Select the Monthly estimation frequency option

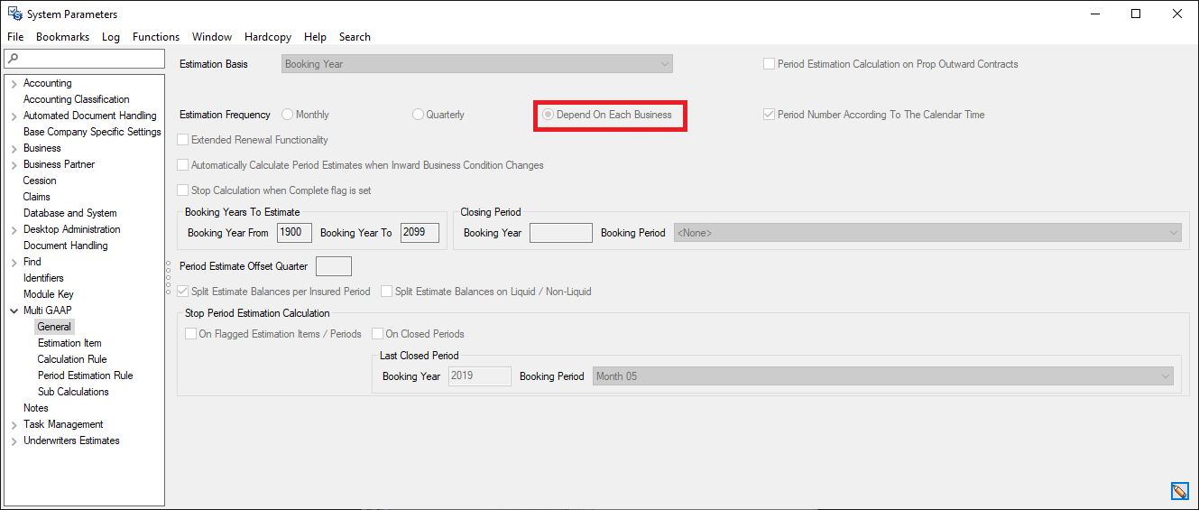(x=288, y=115)
